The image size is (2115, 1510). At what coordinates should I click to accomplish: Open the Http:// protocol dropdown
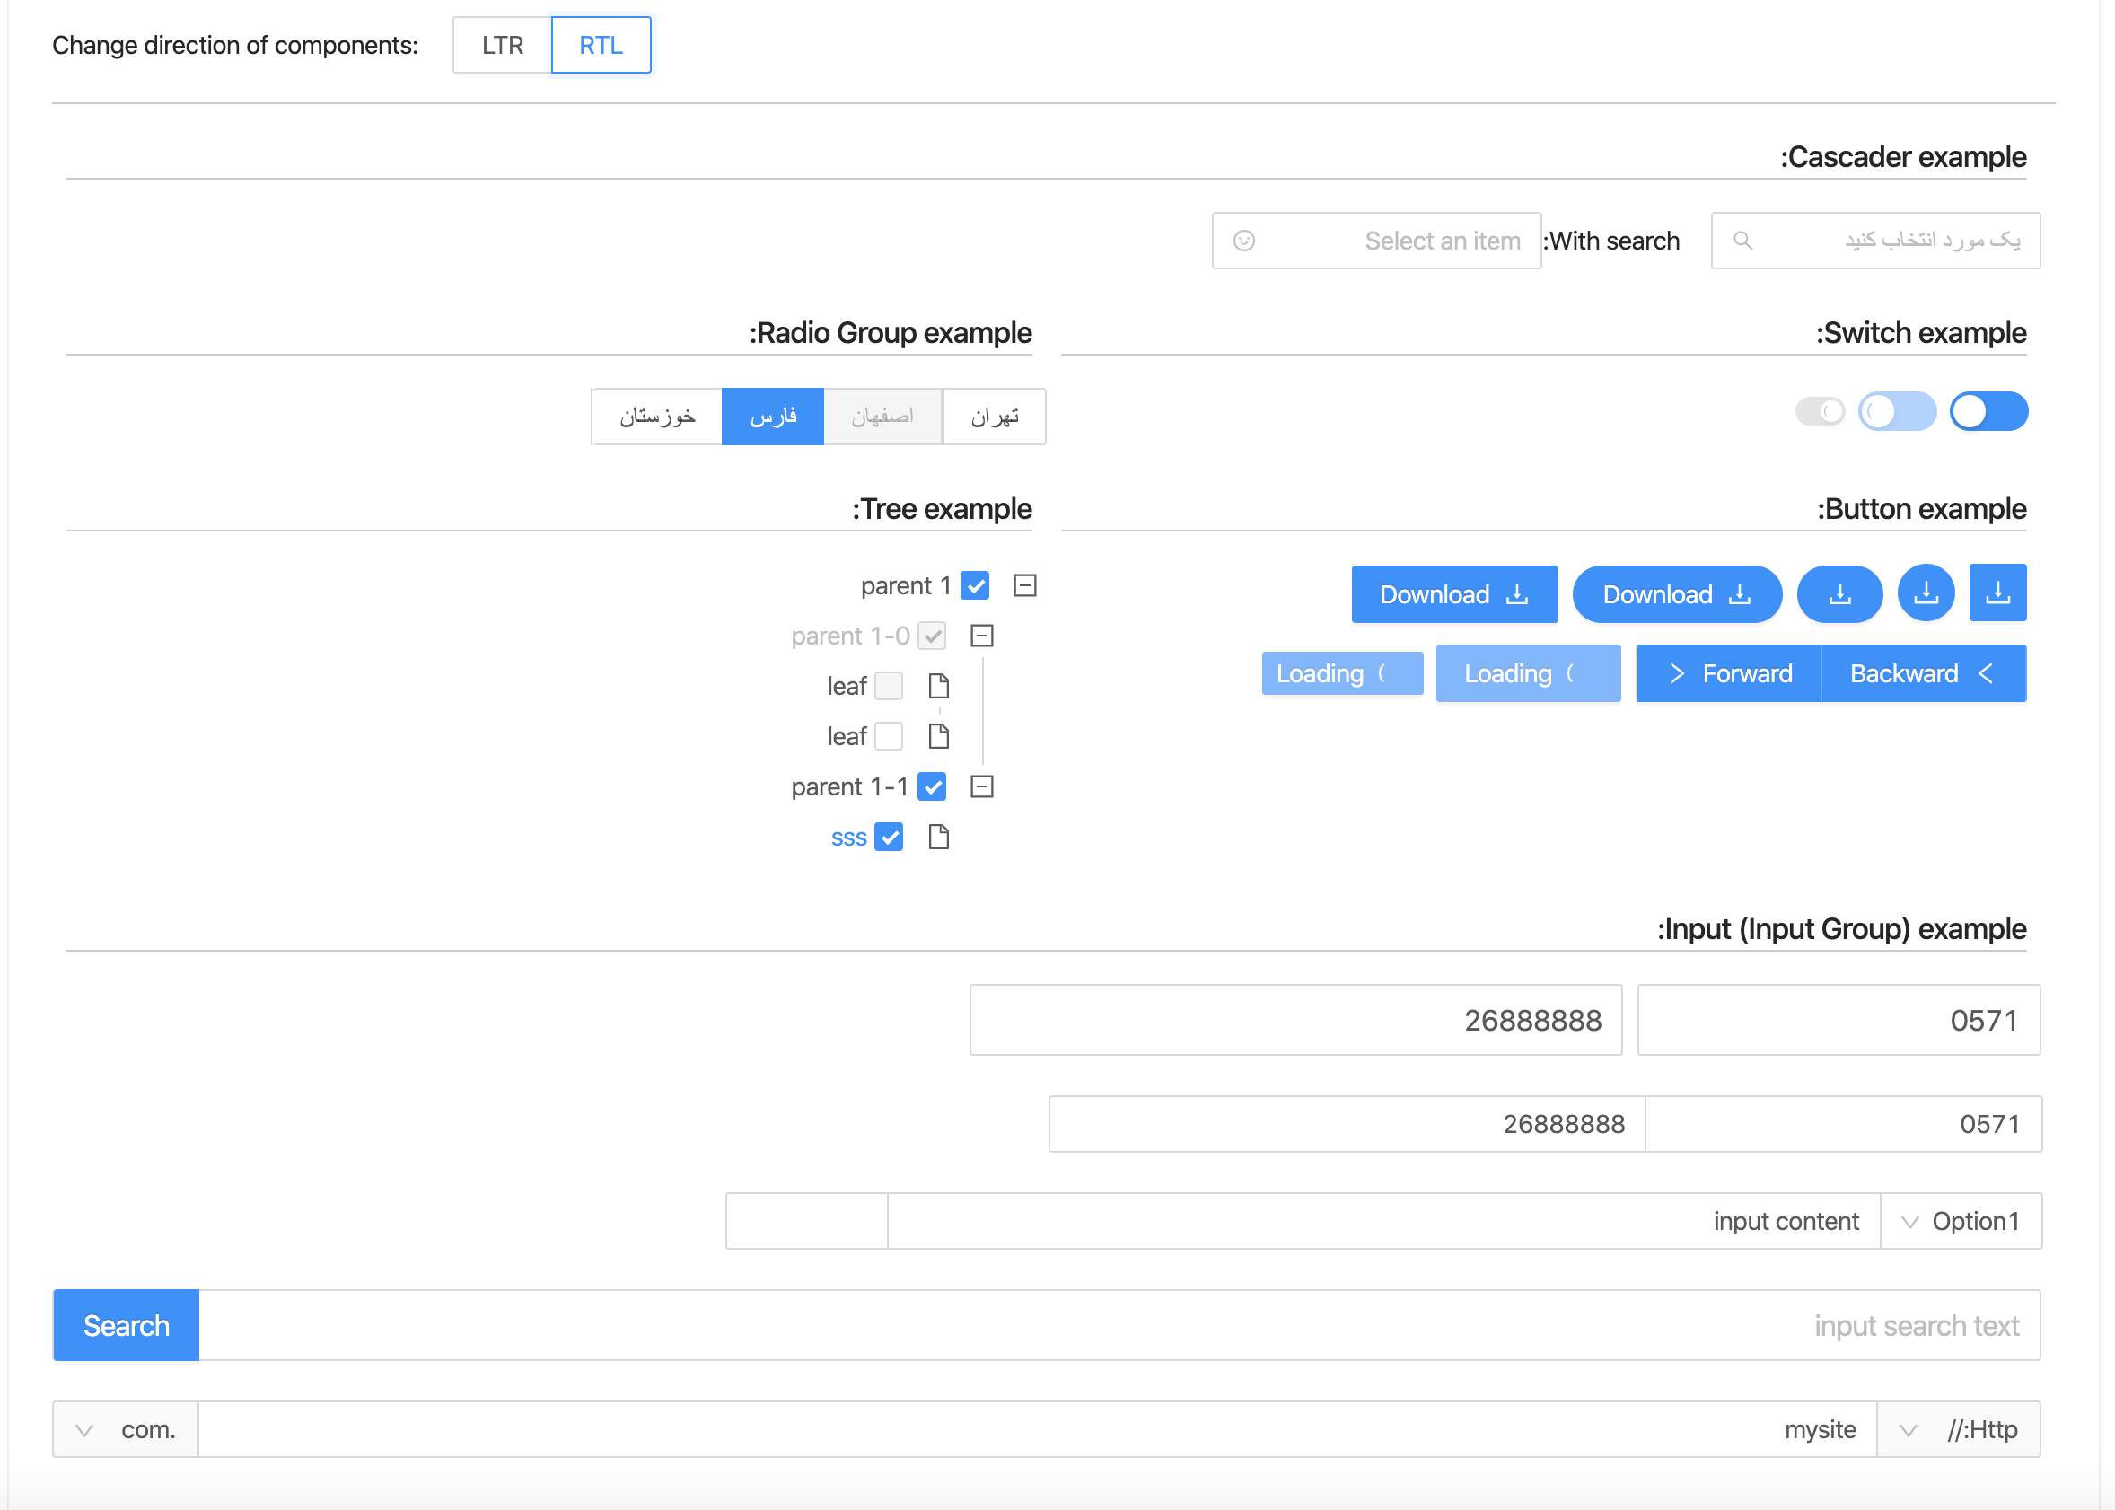[x=1958, y=1429]
